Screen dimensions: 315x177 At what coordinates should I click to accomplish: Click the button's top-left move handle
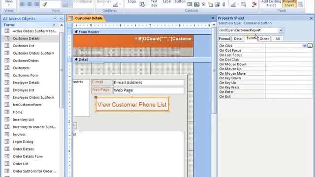pyautogui.click(x=96, y=97)
